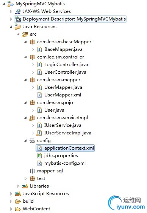The width and height of the screenshot is (147, 213).
Task: Click the com.lee.sm.controller package icon
Action: (32, 57)
